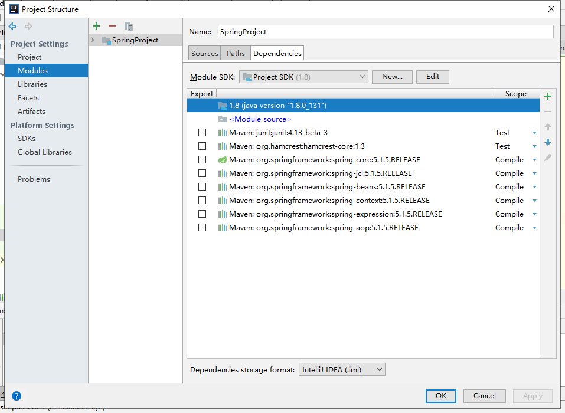Click the junit library bars icon
Viewport: 565px width, 413px height.
(x=223, y=133)
